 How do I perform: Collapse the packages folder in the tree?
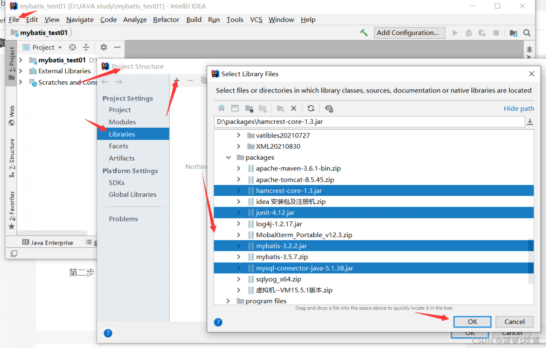point(229,158)
